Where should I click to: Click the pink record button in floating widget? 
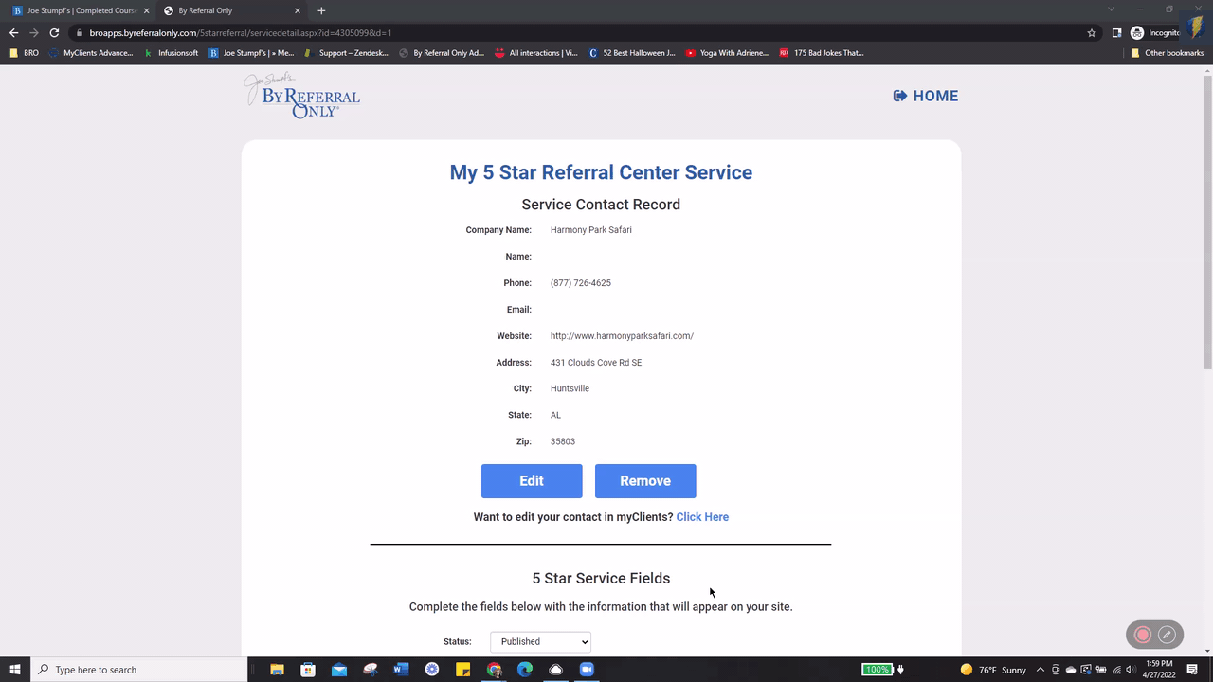point(1142,634)
